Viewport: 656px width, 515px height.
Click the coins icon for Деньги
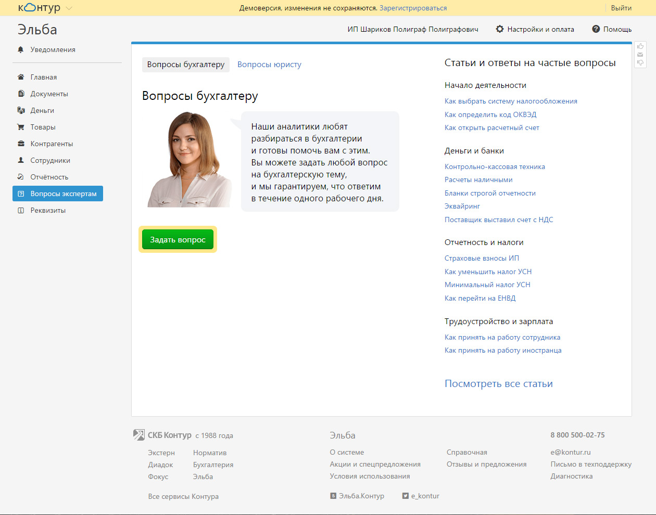coord(21,110)
